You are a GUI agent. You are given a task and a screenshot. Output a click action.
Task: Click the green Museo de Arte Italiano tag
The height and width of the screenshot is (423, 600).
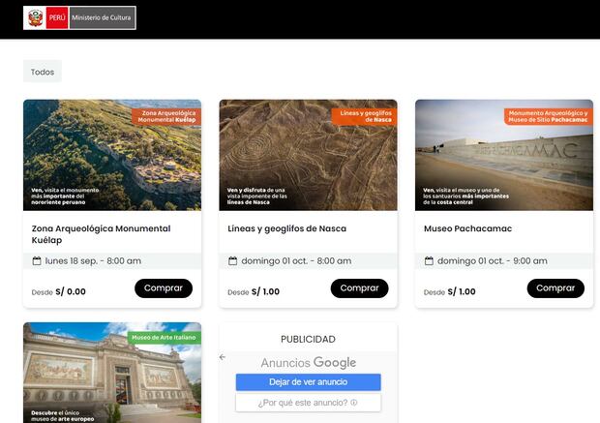pos(164,337)
